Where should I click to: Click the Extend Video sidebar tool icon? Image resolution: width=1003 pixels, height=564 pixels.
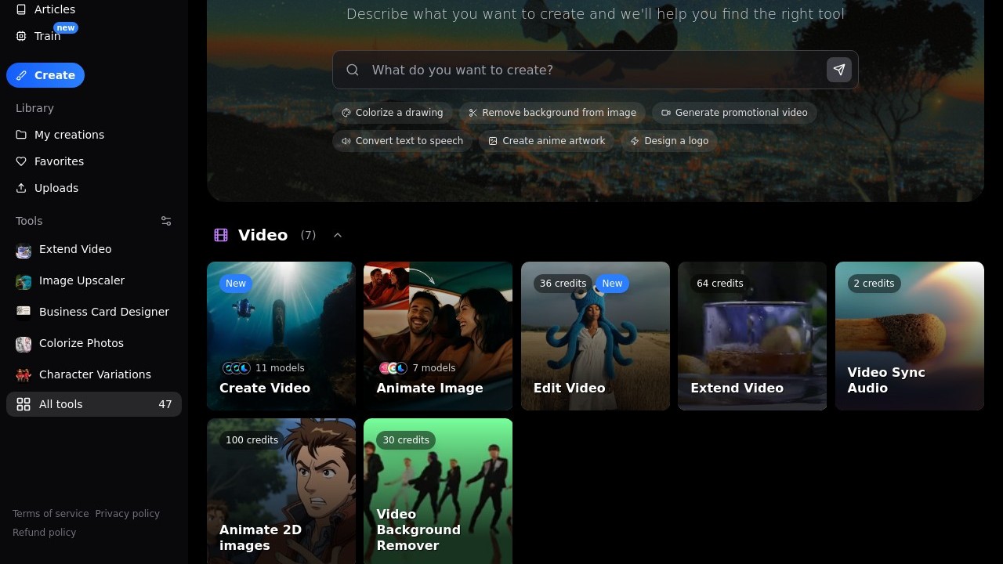tap(24, 250)
